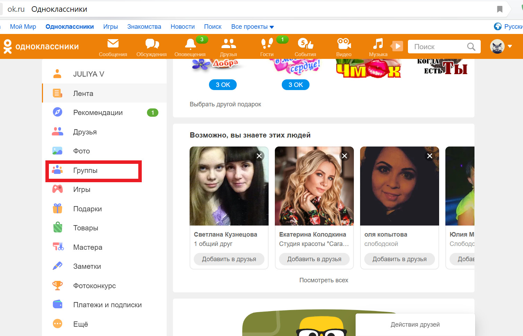
Task: Open Екатерина Колодкина photo
Action: point(314,186)
